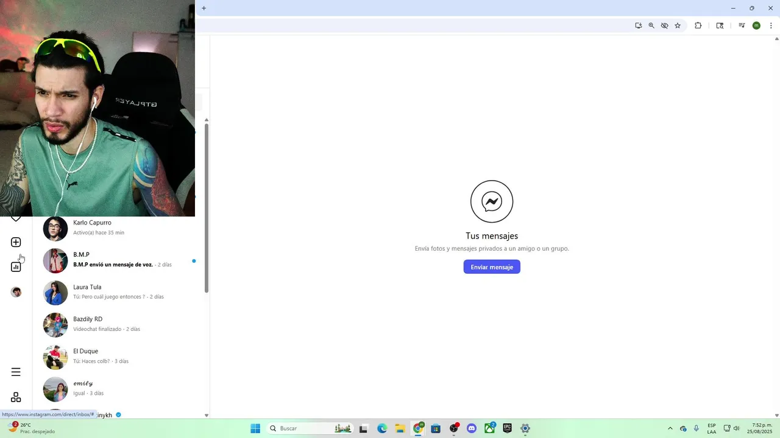
Task: Click emily's profile picture
Action: point(55,389)
